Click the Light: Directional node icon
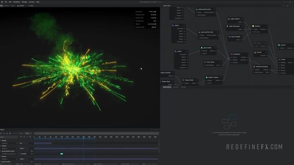294x165 pixels. pyautogui.click(x=227, y=27)
